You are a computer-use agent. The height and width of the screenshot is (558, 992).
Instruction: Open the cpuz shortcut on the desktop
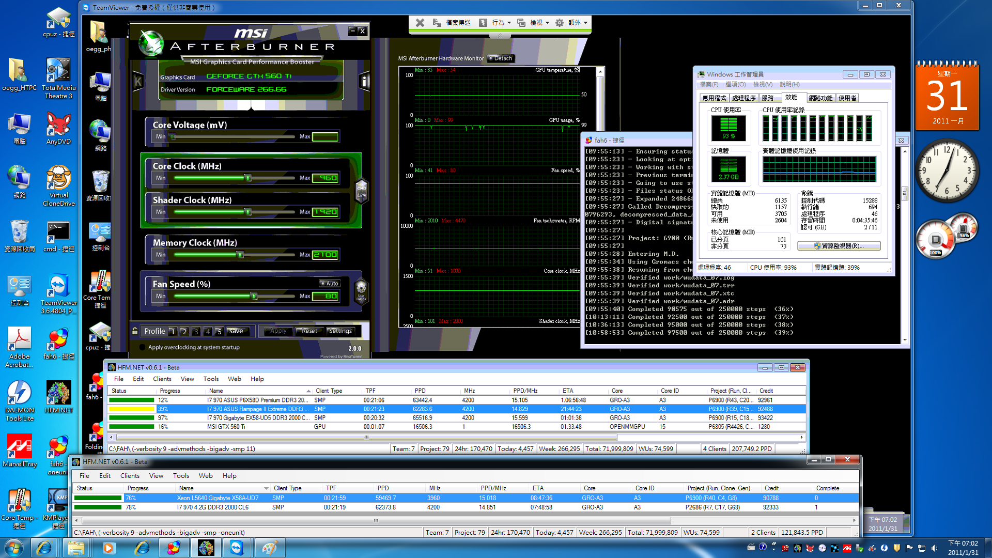click(x=58, y=23)
